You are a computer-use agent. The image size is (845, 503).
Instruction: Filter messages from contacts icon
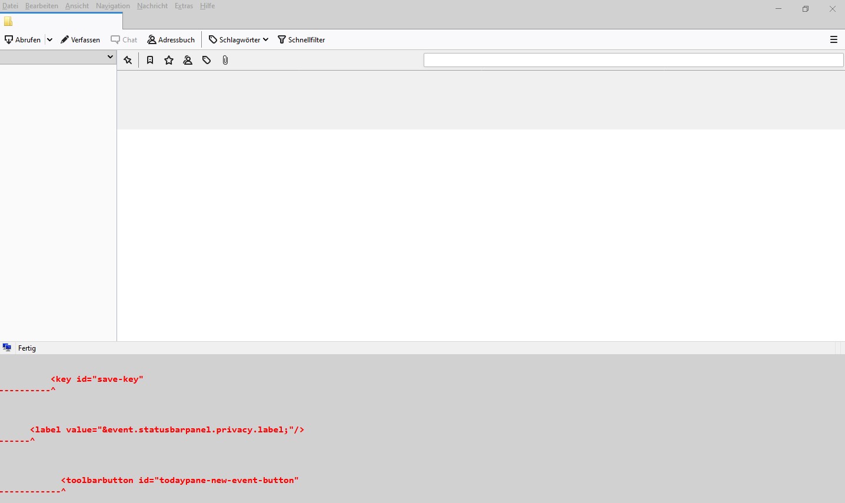click(188, 60)
